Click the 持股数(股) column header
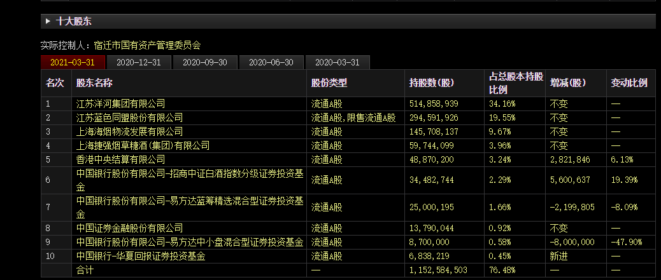The image size is (661, 280). click(432, 83)
